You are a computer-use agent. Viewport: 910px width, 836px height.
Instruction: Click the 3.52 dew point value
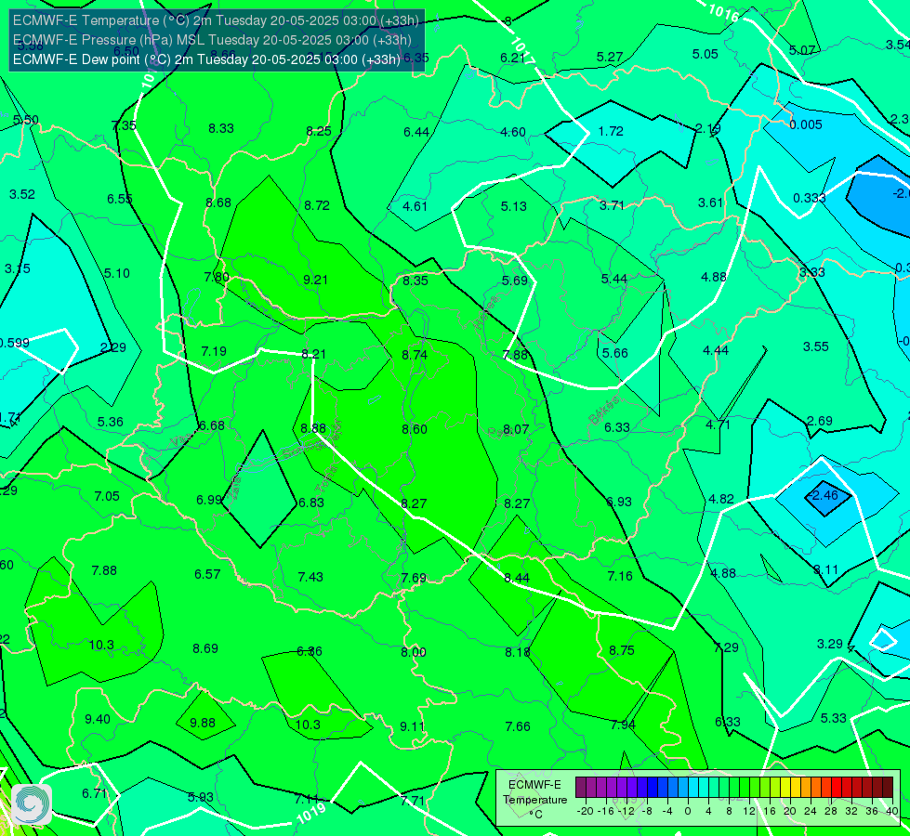click(22, 194)
